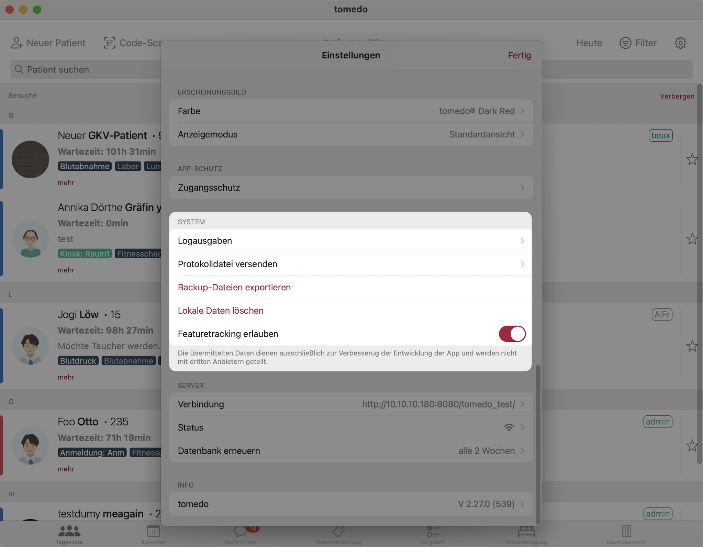The height and width of the screenshot is (547, 703).
Task: Click Kiosk: Raum1 tag
Action: (85, 254)
